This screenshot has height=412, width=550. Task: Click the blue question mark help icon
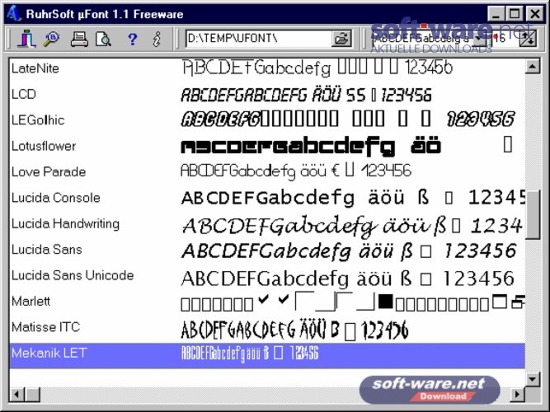pyautogui.click(x=132, y=39)
